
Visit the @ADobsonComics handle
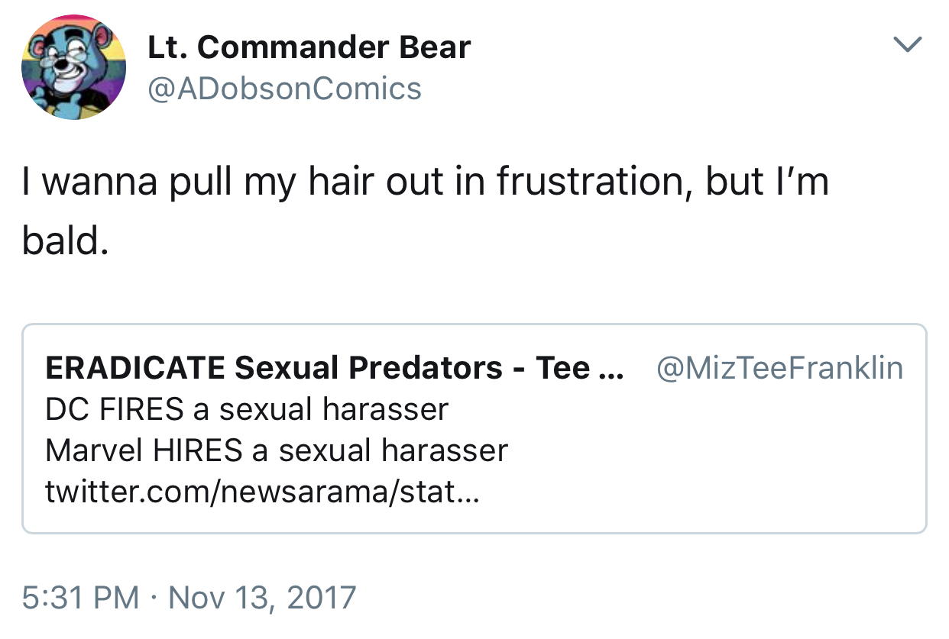click(284, 89)
